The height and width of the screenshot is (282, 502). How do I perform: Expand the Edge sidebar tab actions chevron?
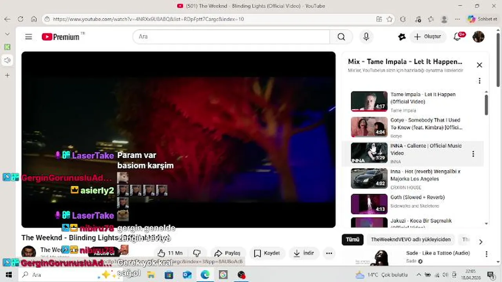(x=7, y=34)
